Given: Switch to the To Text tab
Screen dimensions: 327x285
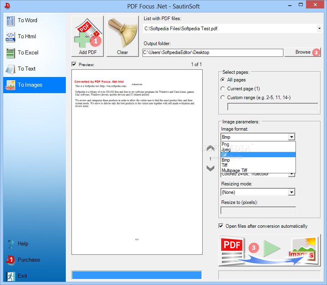Looking at the screenshot, I should click(34, 69).
